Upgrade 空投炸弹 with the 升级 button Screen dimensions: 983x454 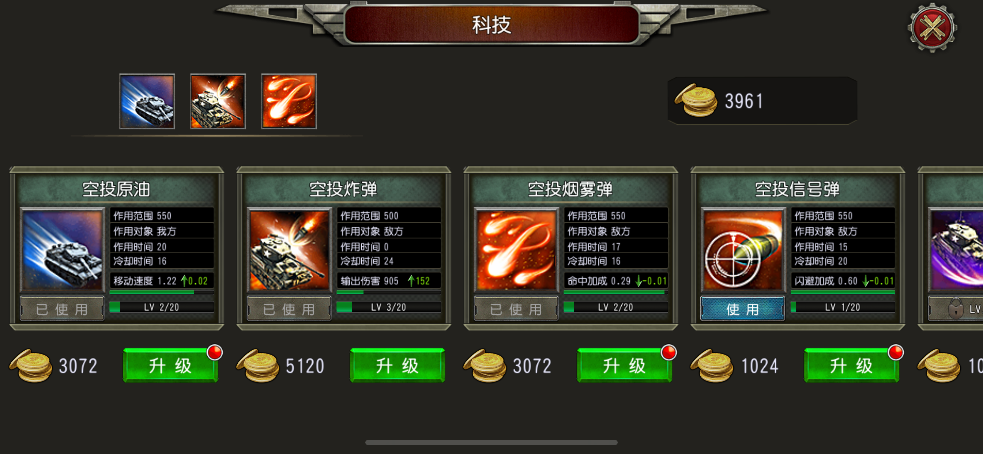pos(397,366)
